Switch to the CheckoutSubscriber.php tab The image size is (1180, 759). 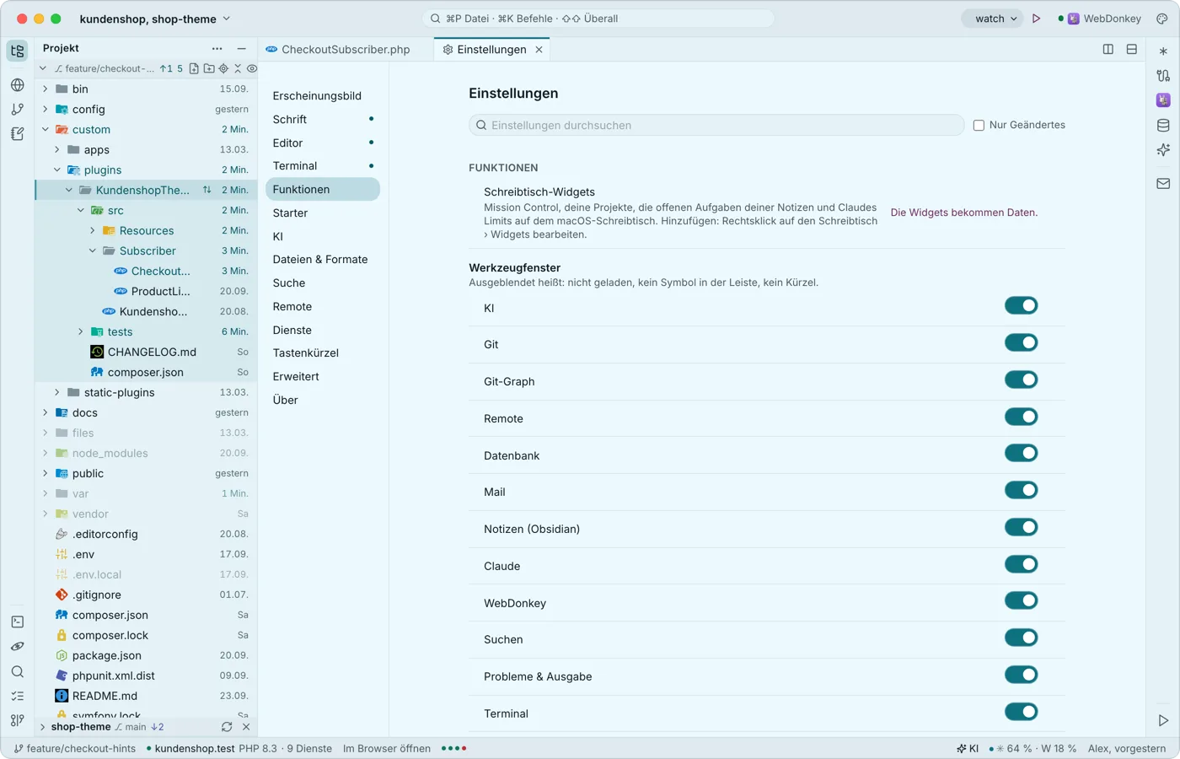coord(338,50)
